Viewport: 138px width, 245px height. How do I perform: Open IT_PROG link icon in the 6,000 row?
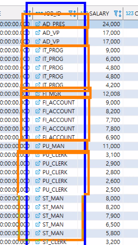38,59
